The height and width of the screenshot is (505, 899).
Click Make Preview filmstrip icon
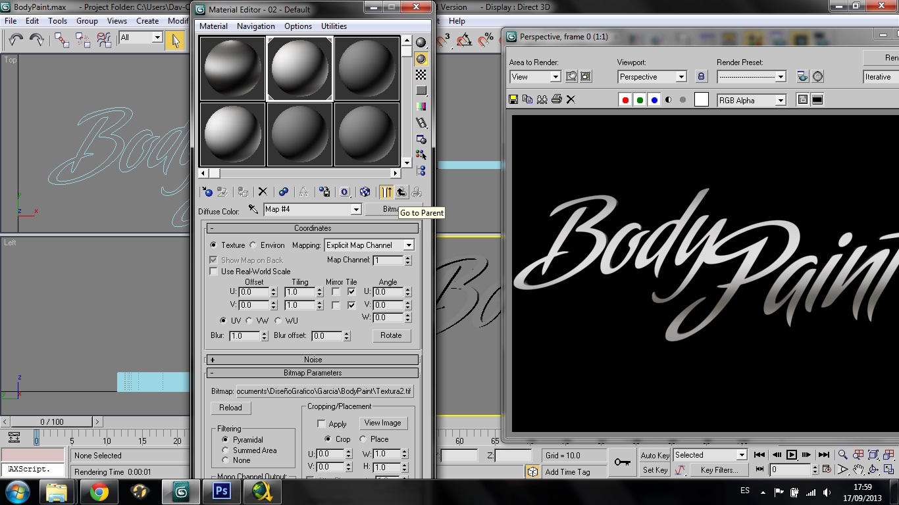[421, 123]
